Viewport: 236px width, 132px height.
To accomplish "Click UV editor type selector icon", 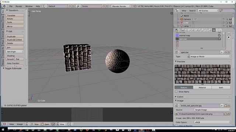I will [4, 124].
